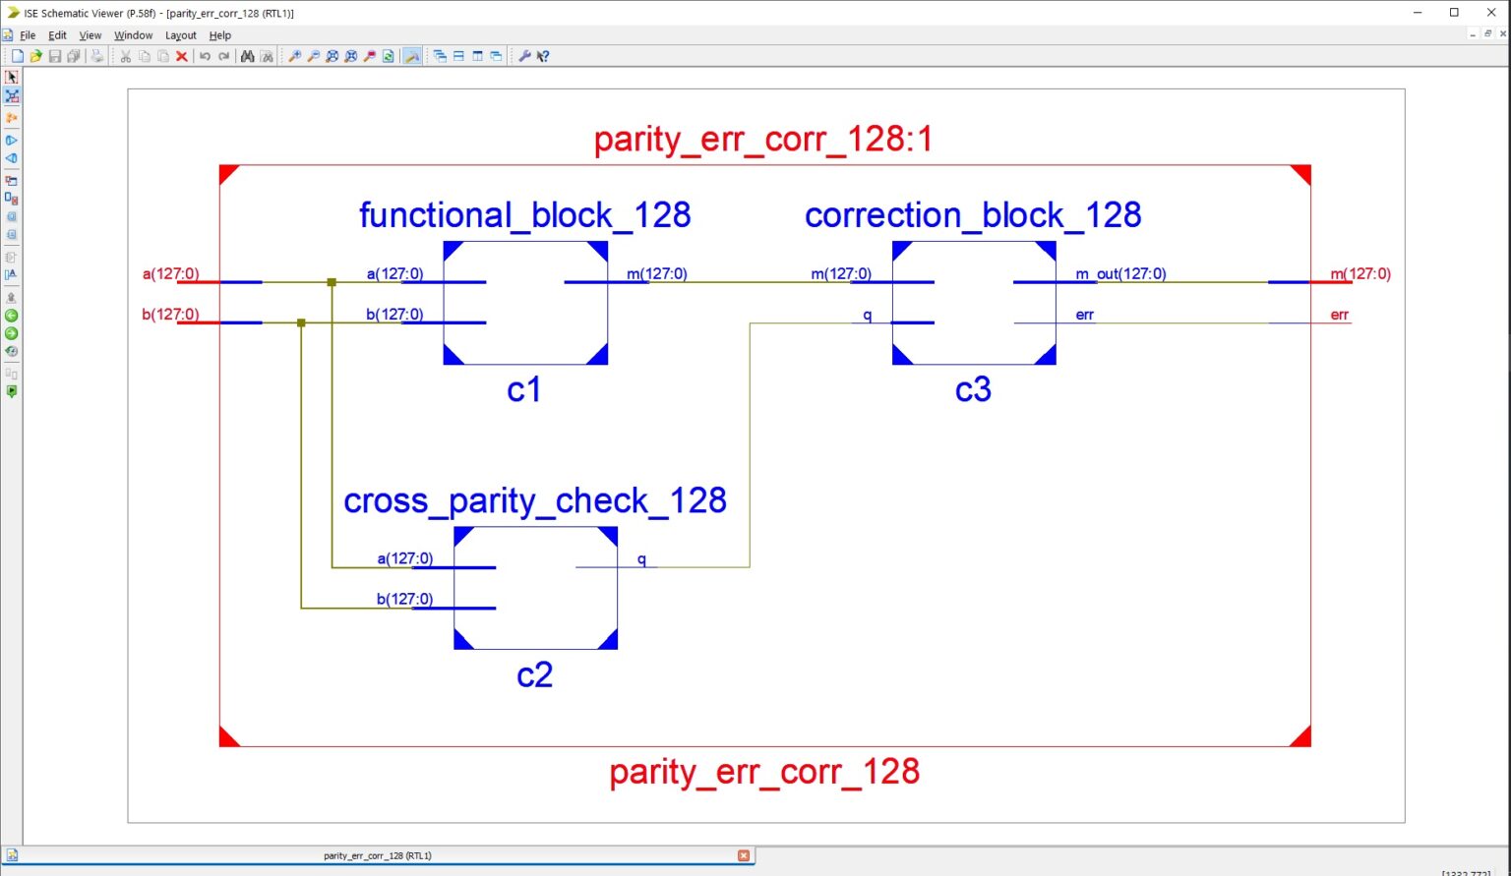
Task: Save the current schematic
Action: tap(54, 56)
